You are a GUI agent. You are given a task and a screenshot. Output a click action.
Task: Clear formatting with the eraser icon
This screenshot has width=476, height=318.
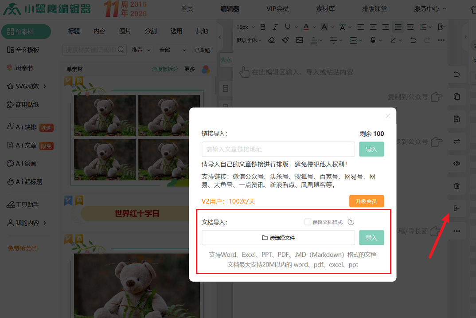271,40
